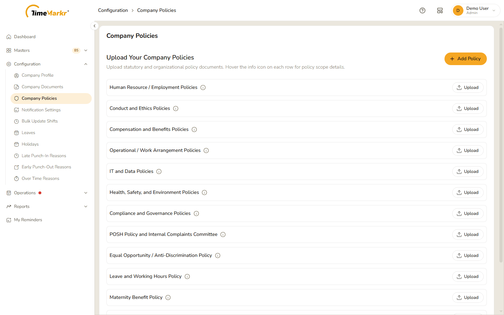Click info icon for Equal Opportunity policy
This screenshot has height=315, width=504.
(x=218, y=255)
